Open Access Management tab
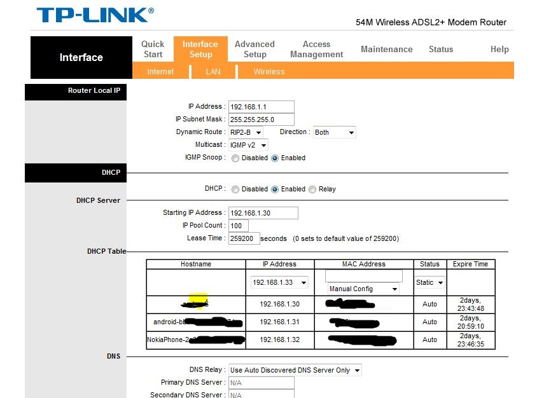The width and height of the screenshot is (551, 398). (x=316, y=49)
